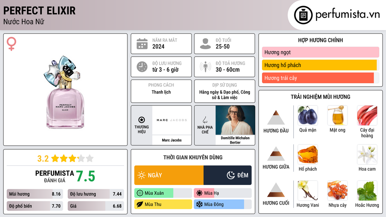Screen dimensions: 386x217
Task: Click the sun icon in the Ngày bar
Action: [x=141, y=175]
